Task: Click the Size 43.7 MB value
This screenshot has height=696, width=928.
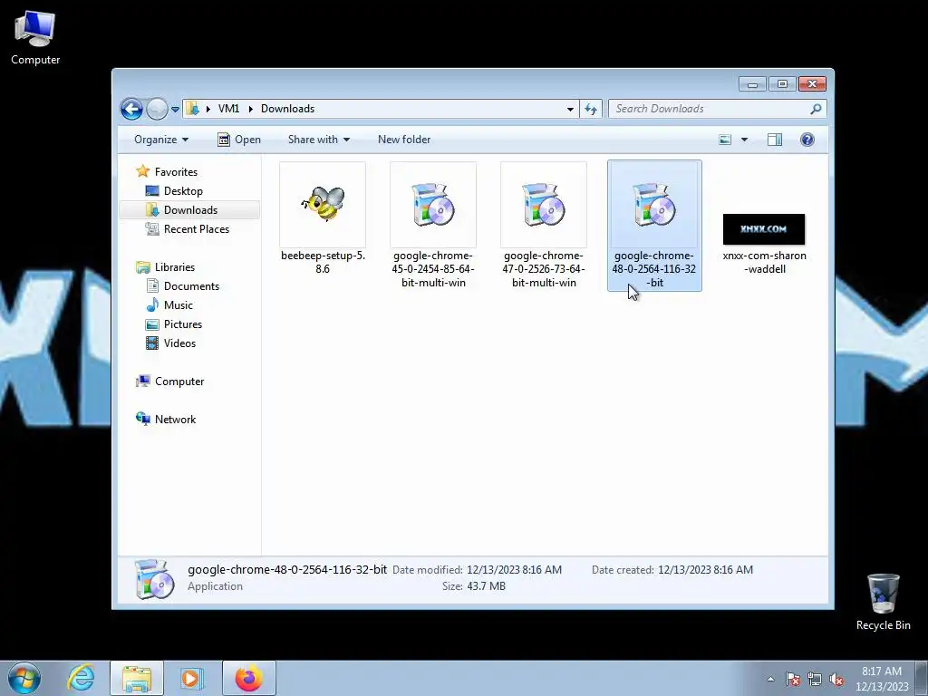Action: (486, 586)
